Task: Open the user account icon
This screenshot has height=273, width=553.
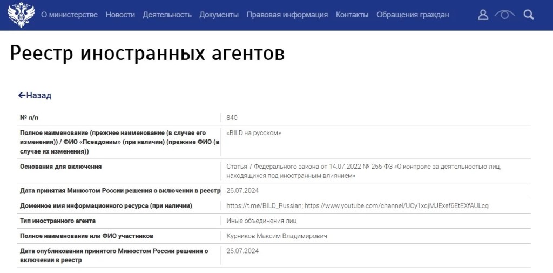Action: (483, 15)
